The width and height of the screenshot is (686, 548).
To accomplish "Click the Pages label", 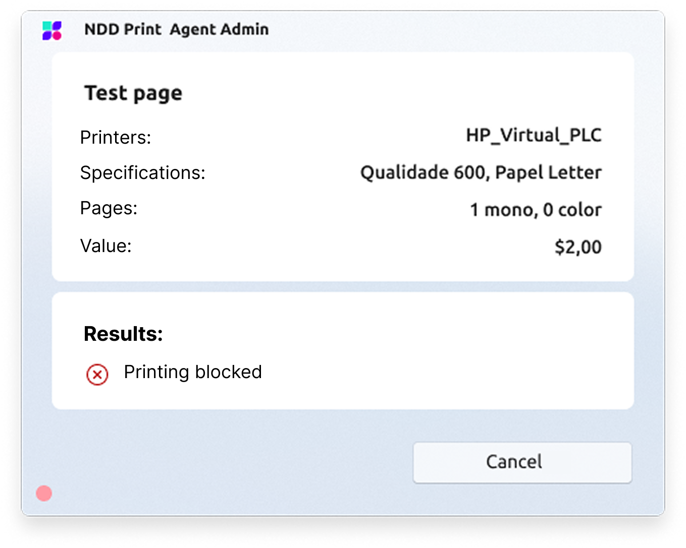I will pyautogui.click(x=109, y=208).
